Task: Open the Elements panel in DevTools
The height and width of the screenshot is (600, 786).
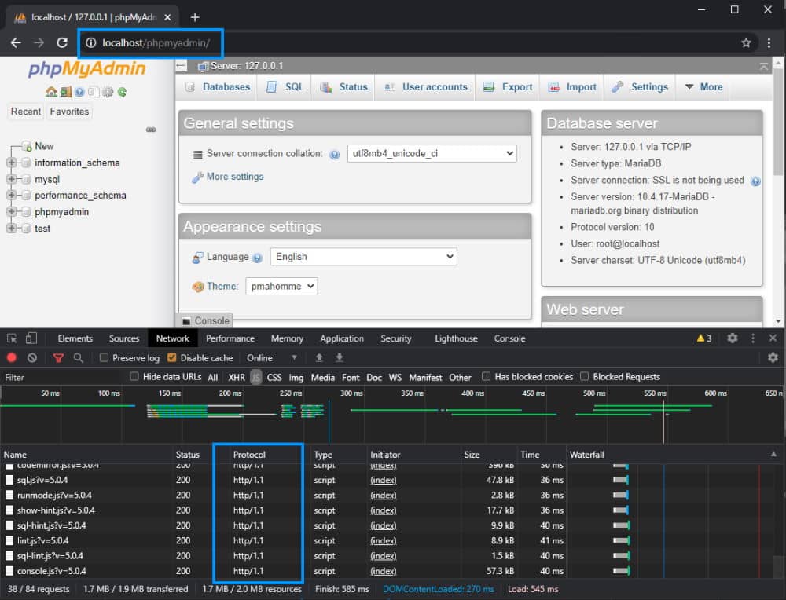Action: coord(75,338)
